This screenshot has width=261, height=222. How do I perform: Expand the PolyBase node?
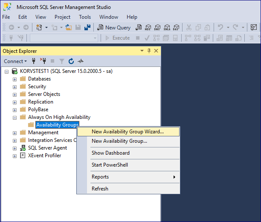tap(14, 110)
